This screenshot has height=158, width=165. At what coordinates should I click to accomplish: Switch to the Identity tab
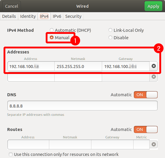pos(28,16)
